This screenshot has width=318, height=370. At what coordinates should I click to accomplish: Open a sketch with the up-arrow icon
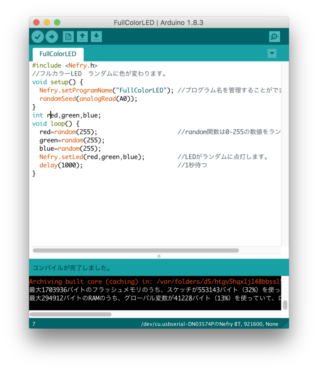click(x=82, y=36)
